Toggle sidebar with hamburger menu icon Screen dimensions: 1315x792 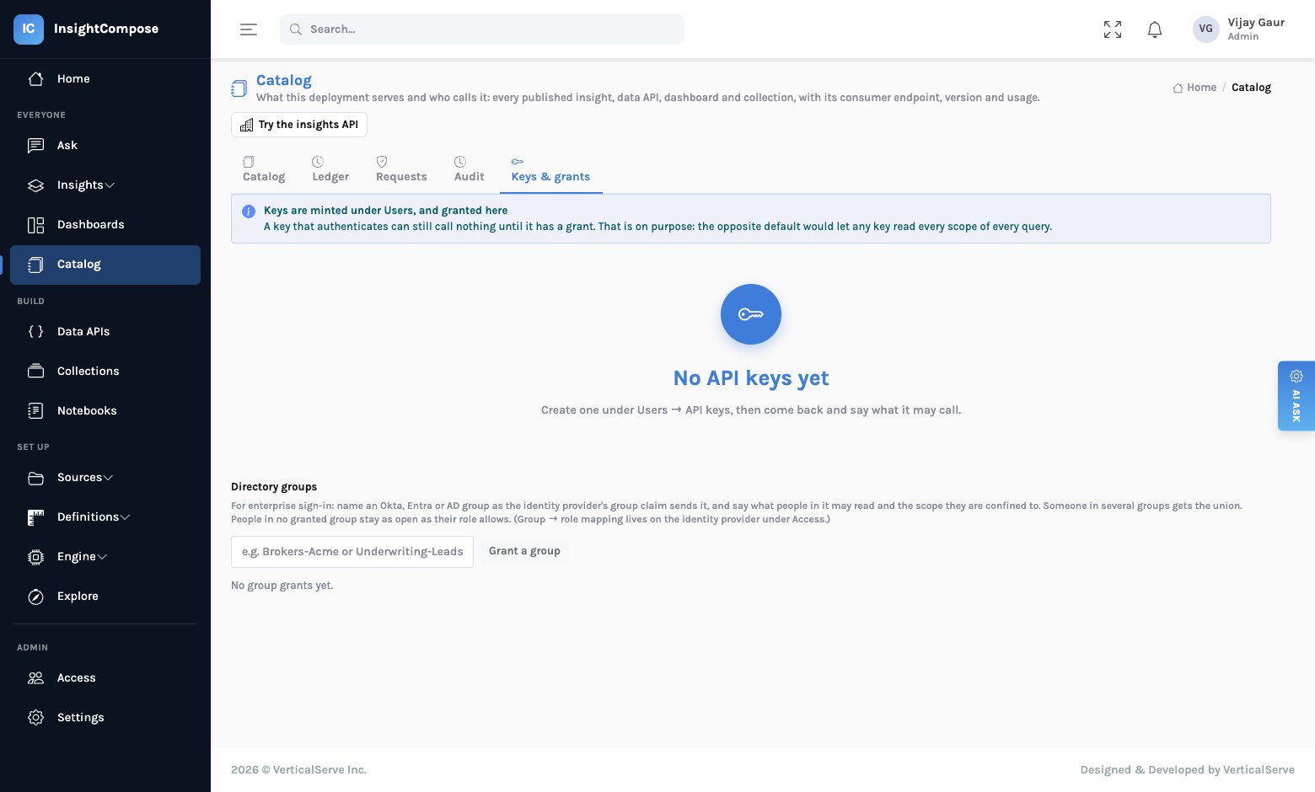coord(249,29)
